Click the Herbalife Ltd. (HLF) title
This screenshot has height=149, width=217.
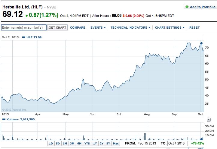point(23,7)
